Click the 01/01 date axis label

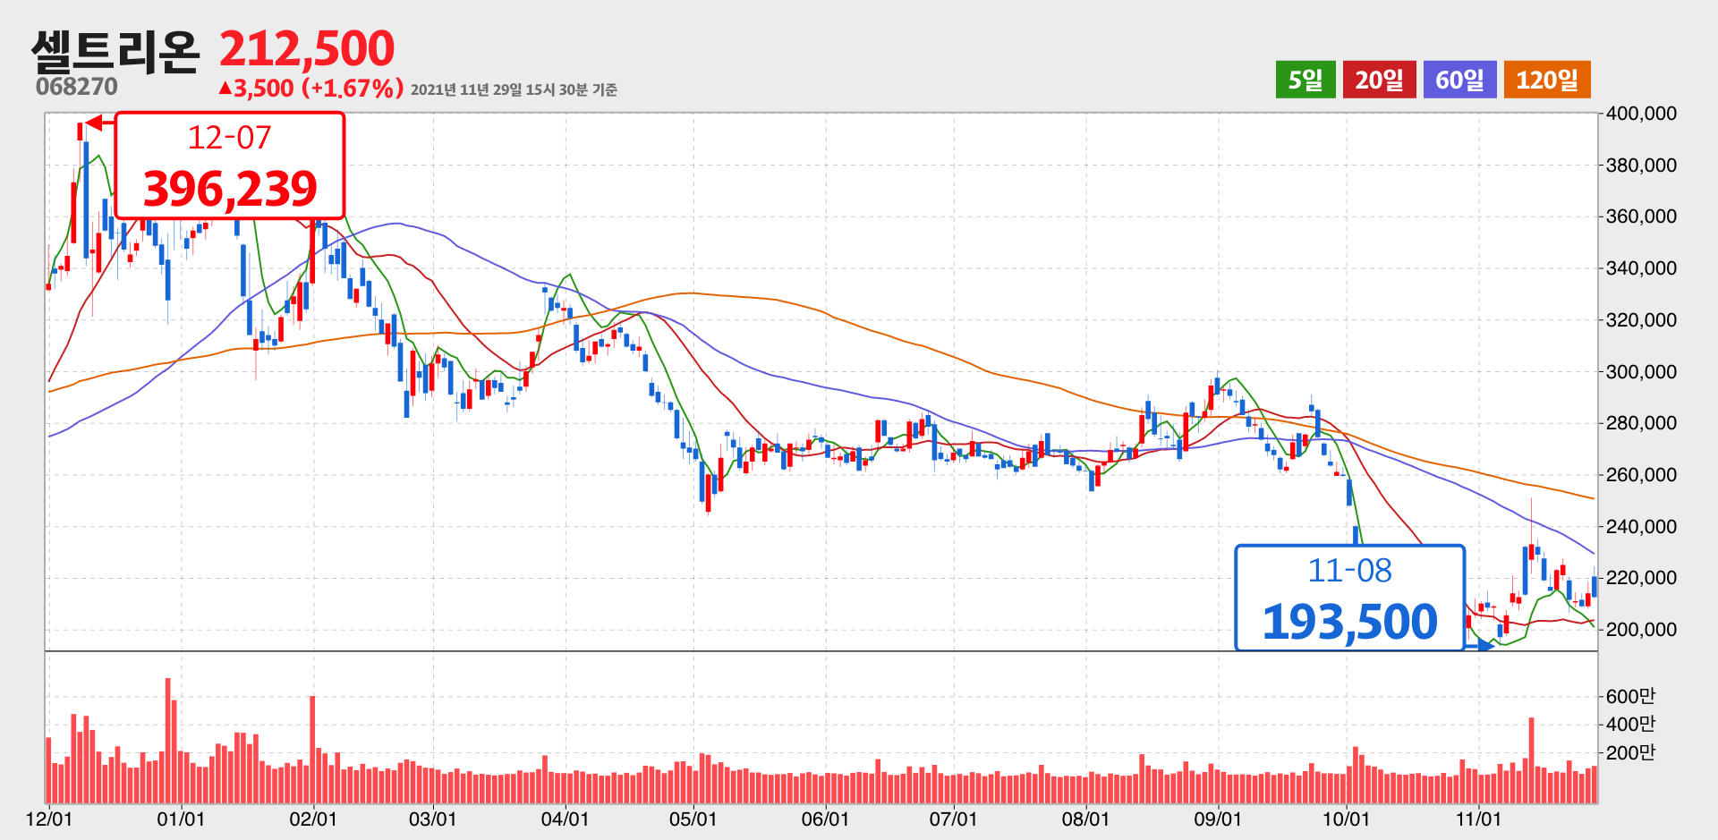click(x=181, y=819)
